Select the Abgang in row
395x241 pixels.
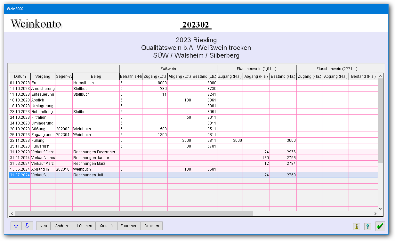[193, 169]
